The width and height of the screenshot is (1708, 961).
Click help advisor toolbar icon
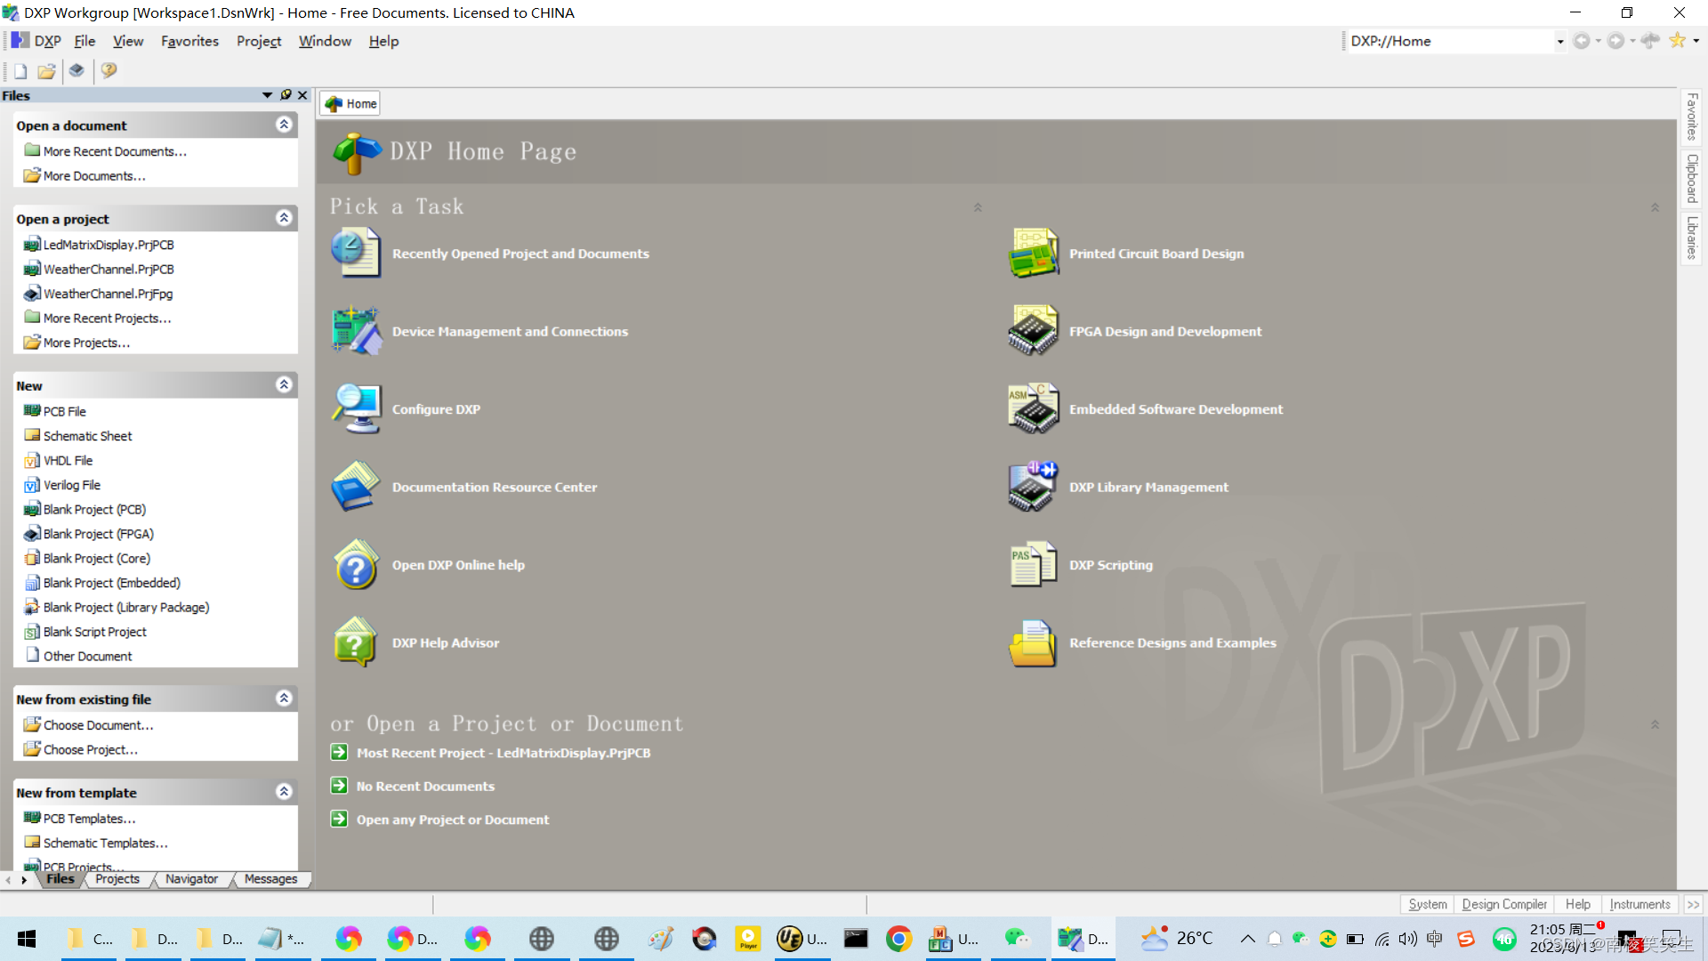(109, 71)
